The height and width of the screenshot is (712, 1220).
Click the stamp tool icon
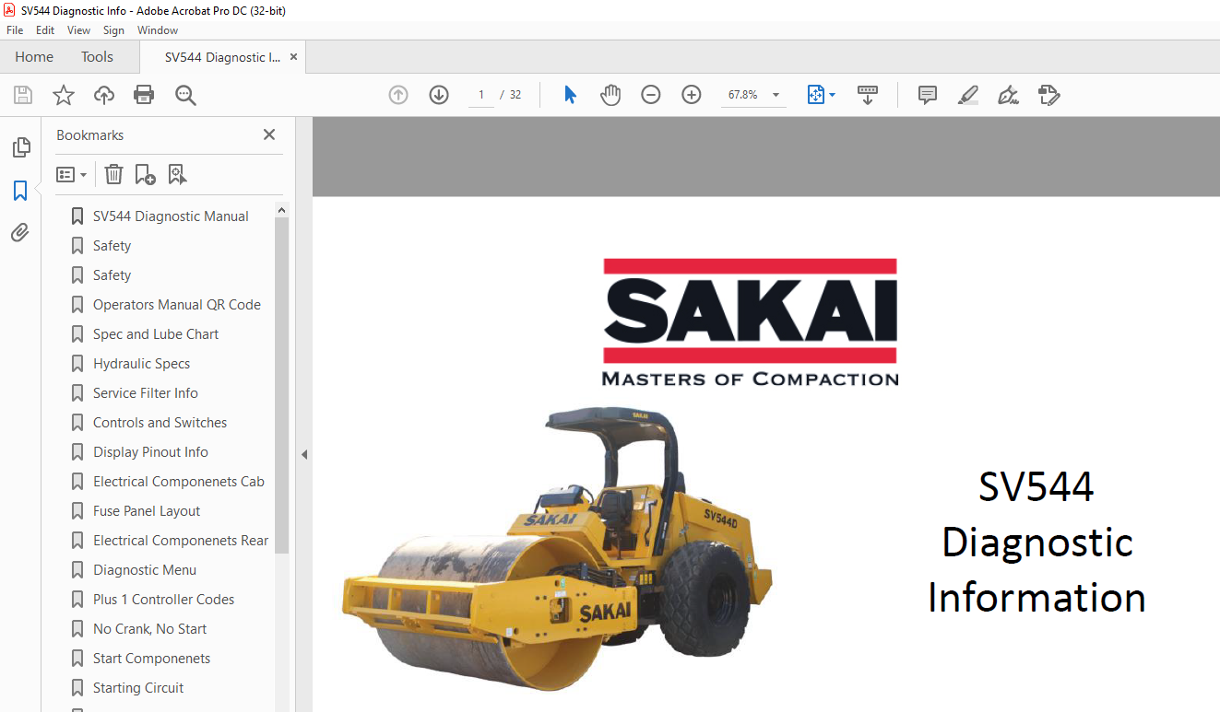[1049, 95]
